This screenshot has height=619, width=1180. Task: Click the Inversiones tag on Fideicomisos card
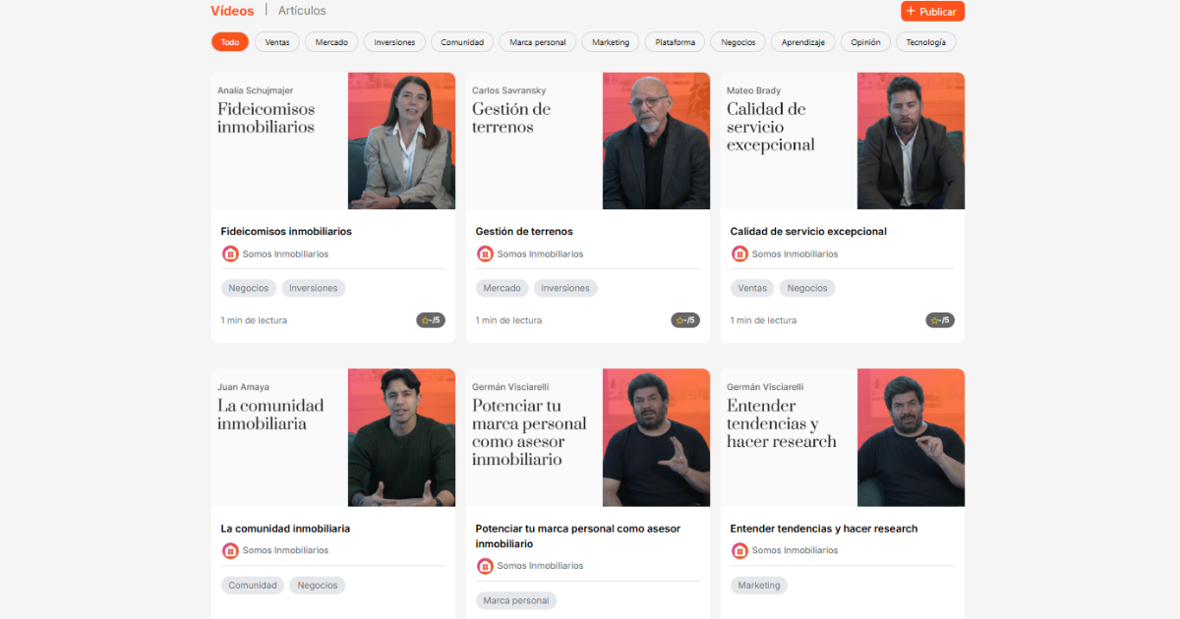(x=313, y=288)
